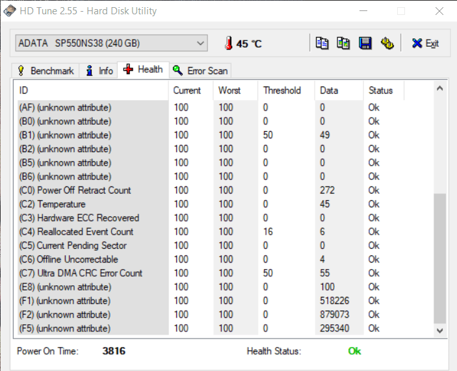Copy info to clipboard icon
Image resolution: width=457 pixels, height=371 pixels.
[x=322, y=44]
